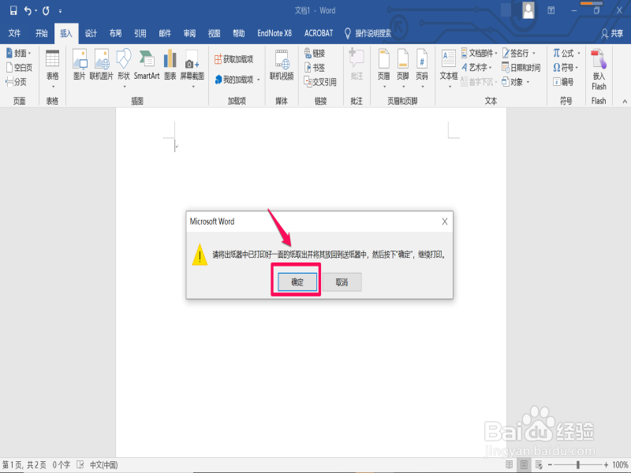Image resolution: width=631 pixels, height=473 pixels.
Task: Click the word count 0个字
Action: pyautogui.click(x=62, y=465)
